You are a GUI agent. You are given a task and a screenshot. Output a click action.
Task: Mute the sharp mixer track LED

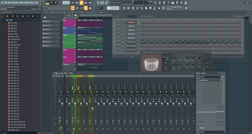tap(74, 92)
